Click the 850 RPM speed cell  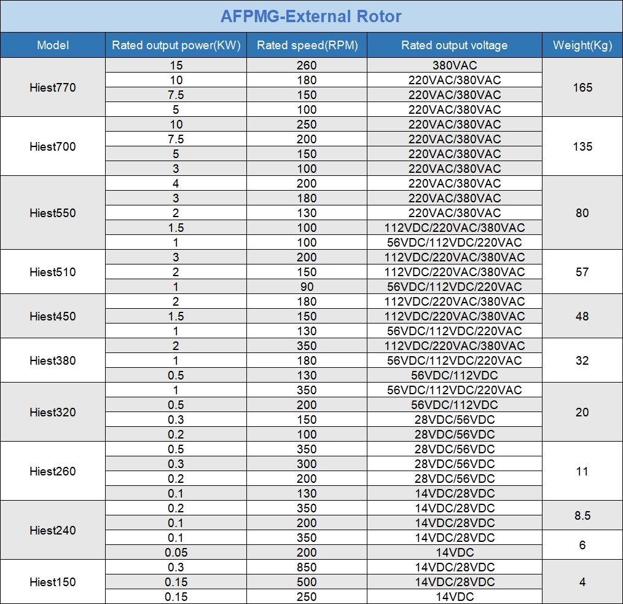pyautogui.click(x=307, y=567)
